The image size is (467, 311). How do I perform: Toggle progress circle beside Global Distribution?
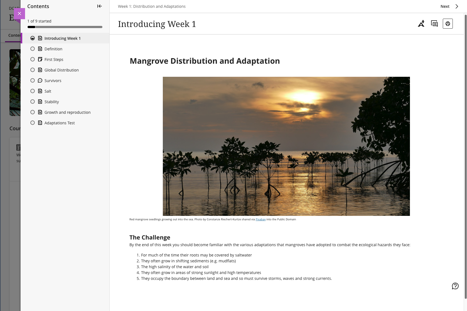[x=33, y=70]
